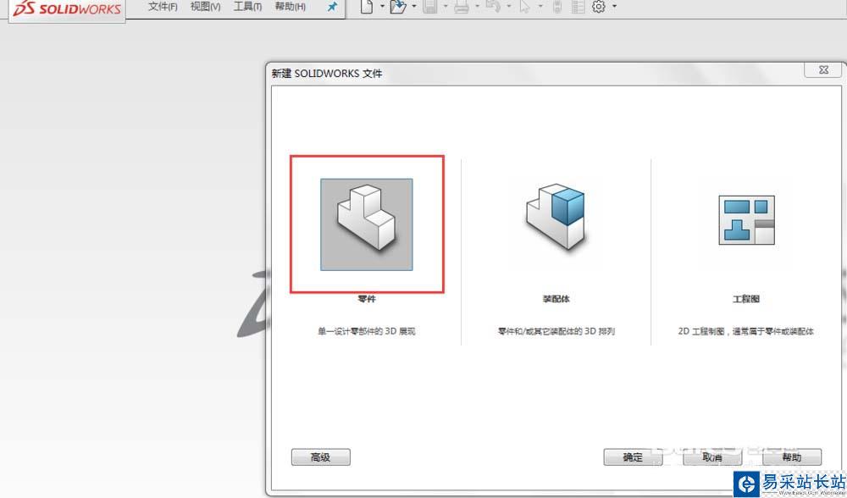Open the 视图(V) menu

click(x=205, y=7)
